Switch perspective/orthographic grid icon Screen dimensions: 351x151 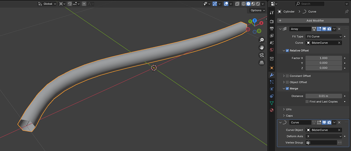[x=262, y=62]
